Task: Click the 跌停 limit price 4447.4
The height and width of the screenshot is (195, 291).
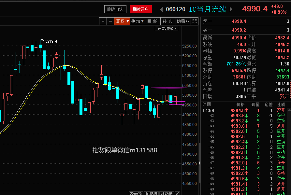Action: (x=282, y=70)
